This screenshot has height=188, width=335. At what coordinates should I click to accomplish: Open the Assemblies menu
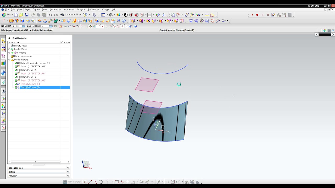[x=55, y=9]
